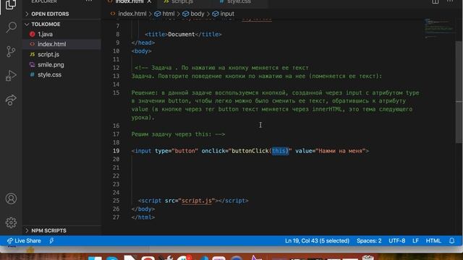Click the script.js link in line 25
463x260 pixels.
pos(197,201)
